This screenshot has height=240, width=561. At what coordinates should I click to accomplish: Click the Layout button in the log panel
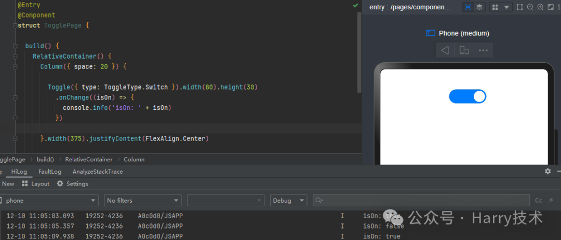pyautogui.click(x=35, y=183)
